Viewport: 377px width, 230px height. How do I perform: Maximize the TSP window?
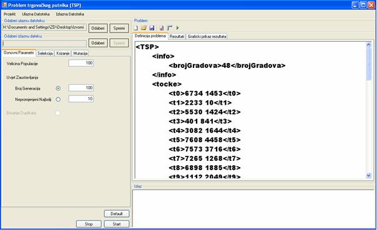point(363,5)
